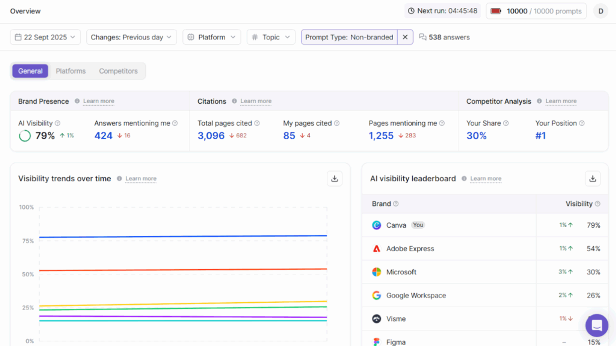Remove the Prompt Type Non-branded filter

coord(405,37)
